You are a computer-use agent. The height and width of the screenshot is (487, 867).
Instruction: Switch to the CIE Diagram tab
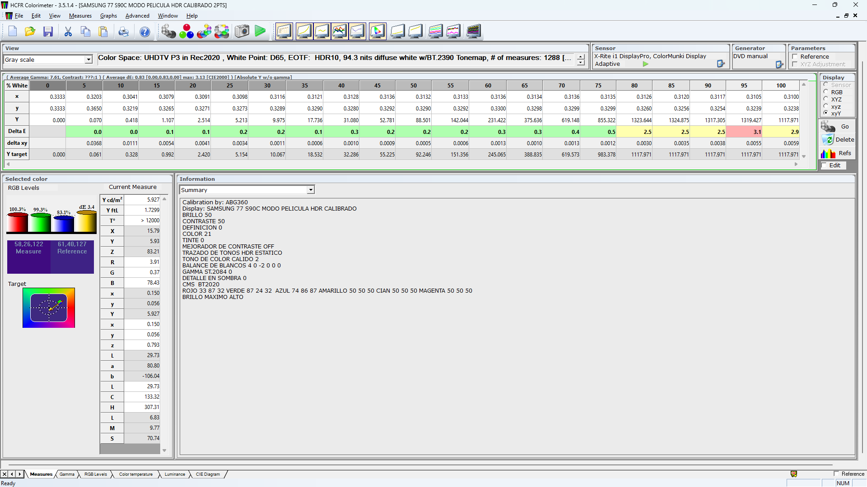(208, 474)
